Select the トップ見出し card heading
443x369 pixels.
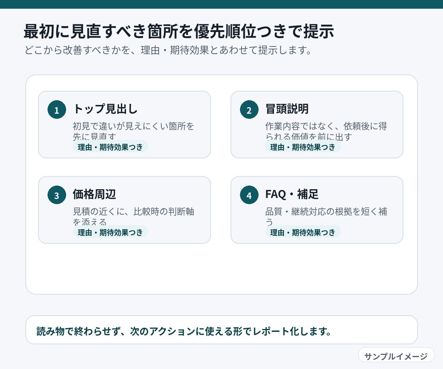point(105,109)
